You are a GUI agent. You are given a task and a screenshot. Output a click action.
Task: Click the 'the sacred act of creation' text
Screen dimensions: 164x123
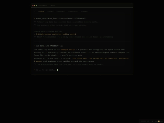(103, 58)
